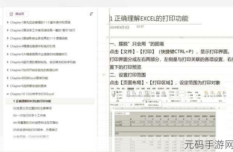Expand the Chapter7 chevron arrow
Screen dimensions: 233x152
(x=8, y=70)
